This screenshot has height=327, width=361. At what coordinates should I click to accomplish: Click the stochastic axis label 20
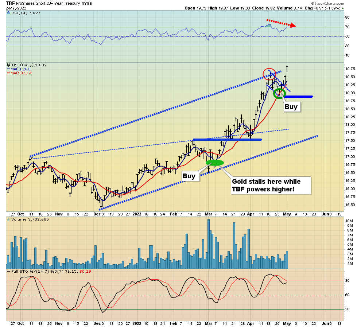coord(347,309)
